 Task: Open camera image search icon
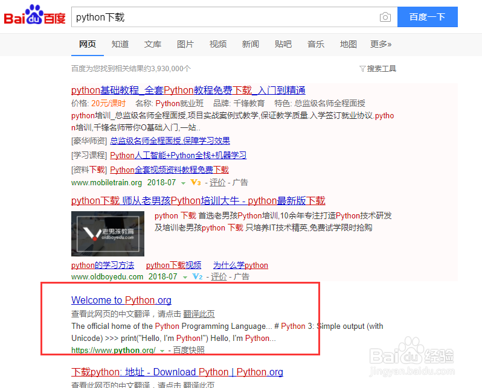coord(385,17)
